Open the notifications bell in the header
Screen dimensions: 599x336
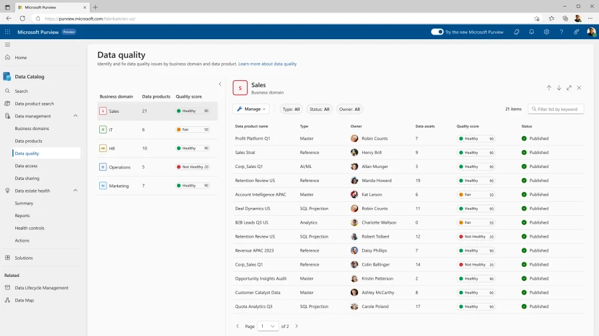531,32
